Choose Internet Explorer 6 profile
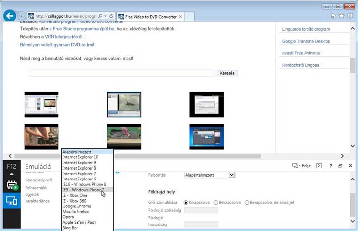The width and height of the screenshot is (358, 231). [x=87, y=179]
